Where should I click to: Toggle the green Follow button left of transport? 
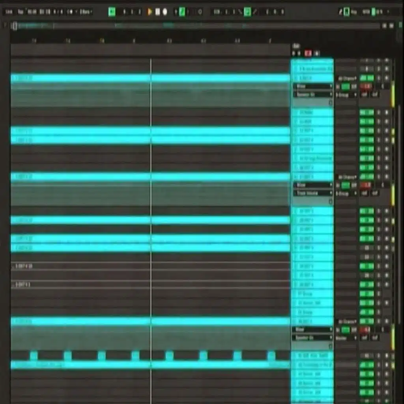click(x=112, y=12)
